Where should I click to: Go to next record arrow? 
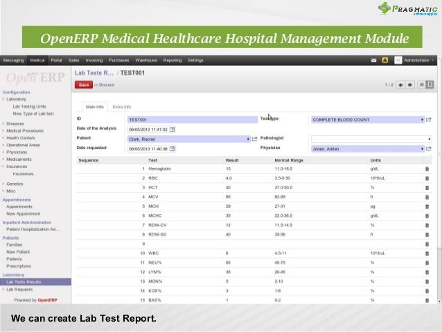point(410,85)
